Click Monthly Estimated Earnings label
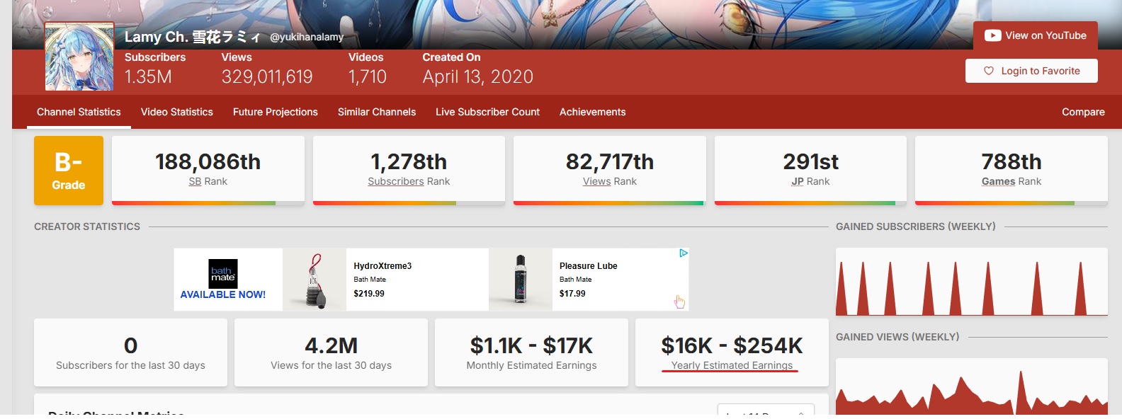The height and width of the screenshot is (419, 1122). click(531, 365)
